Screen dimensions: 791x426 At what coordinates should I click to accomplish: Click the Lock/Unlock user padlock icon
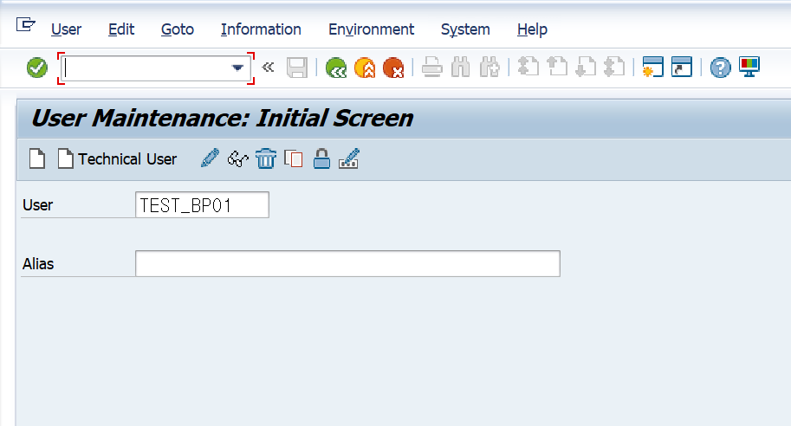point(321,158)
